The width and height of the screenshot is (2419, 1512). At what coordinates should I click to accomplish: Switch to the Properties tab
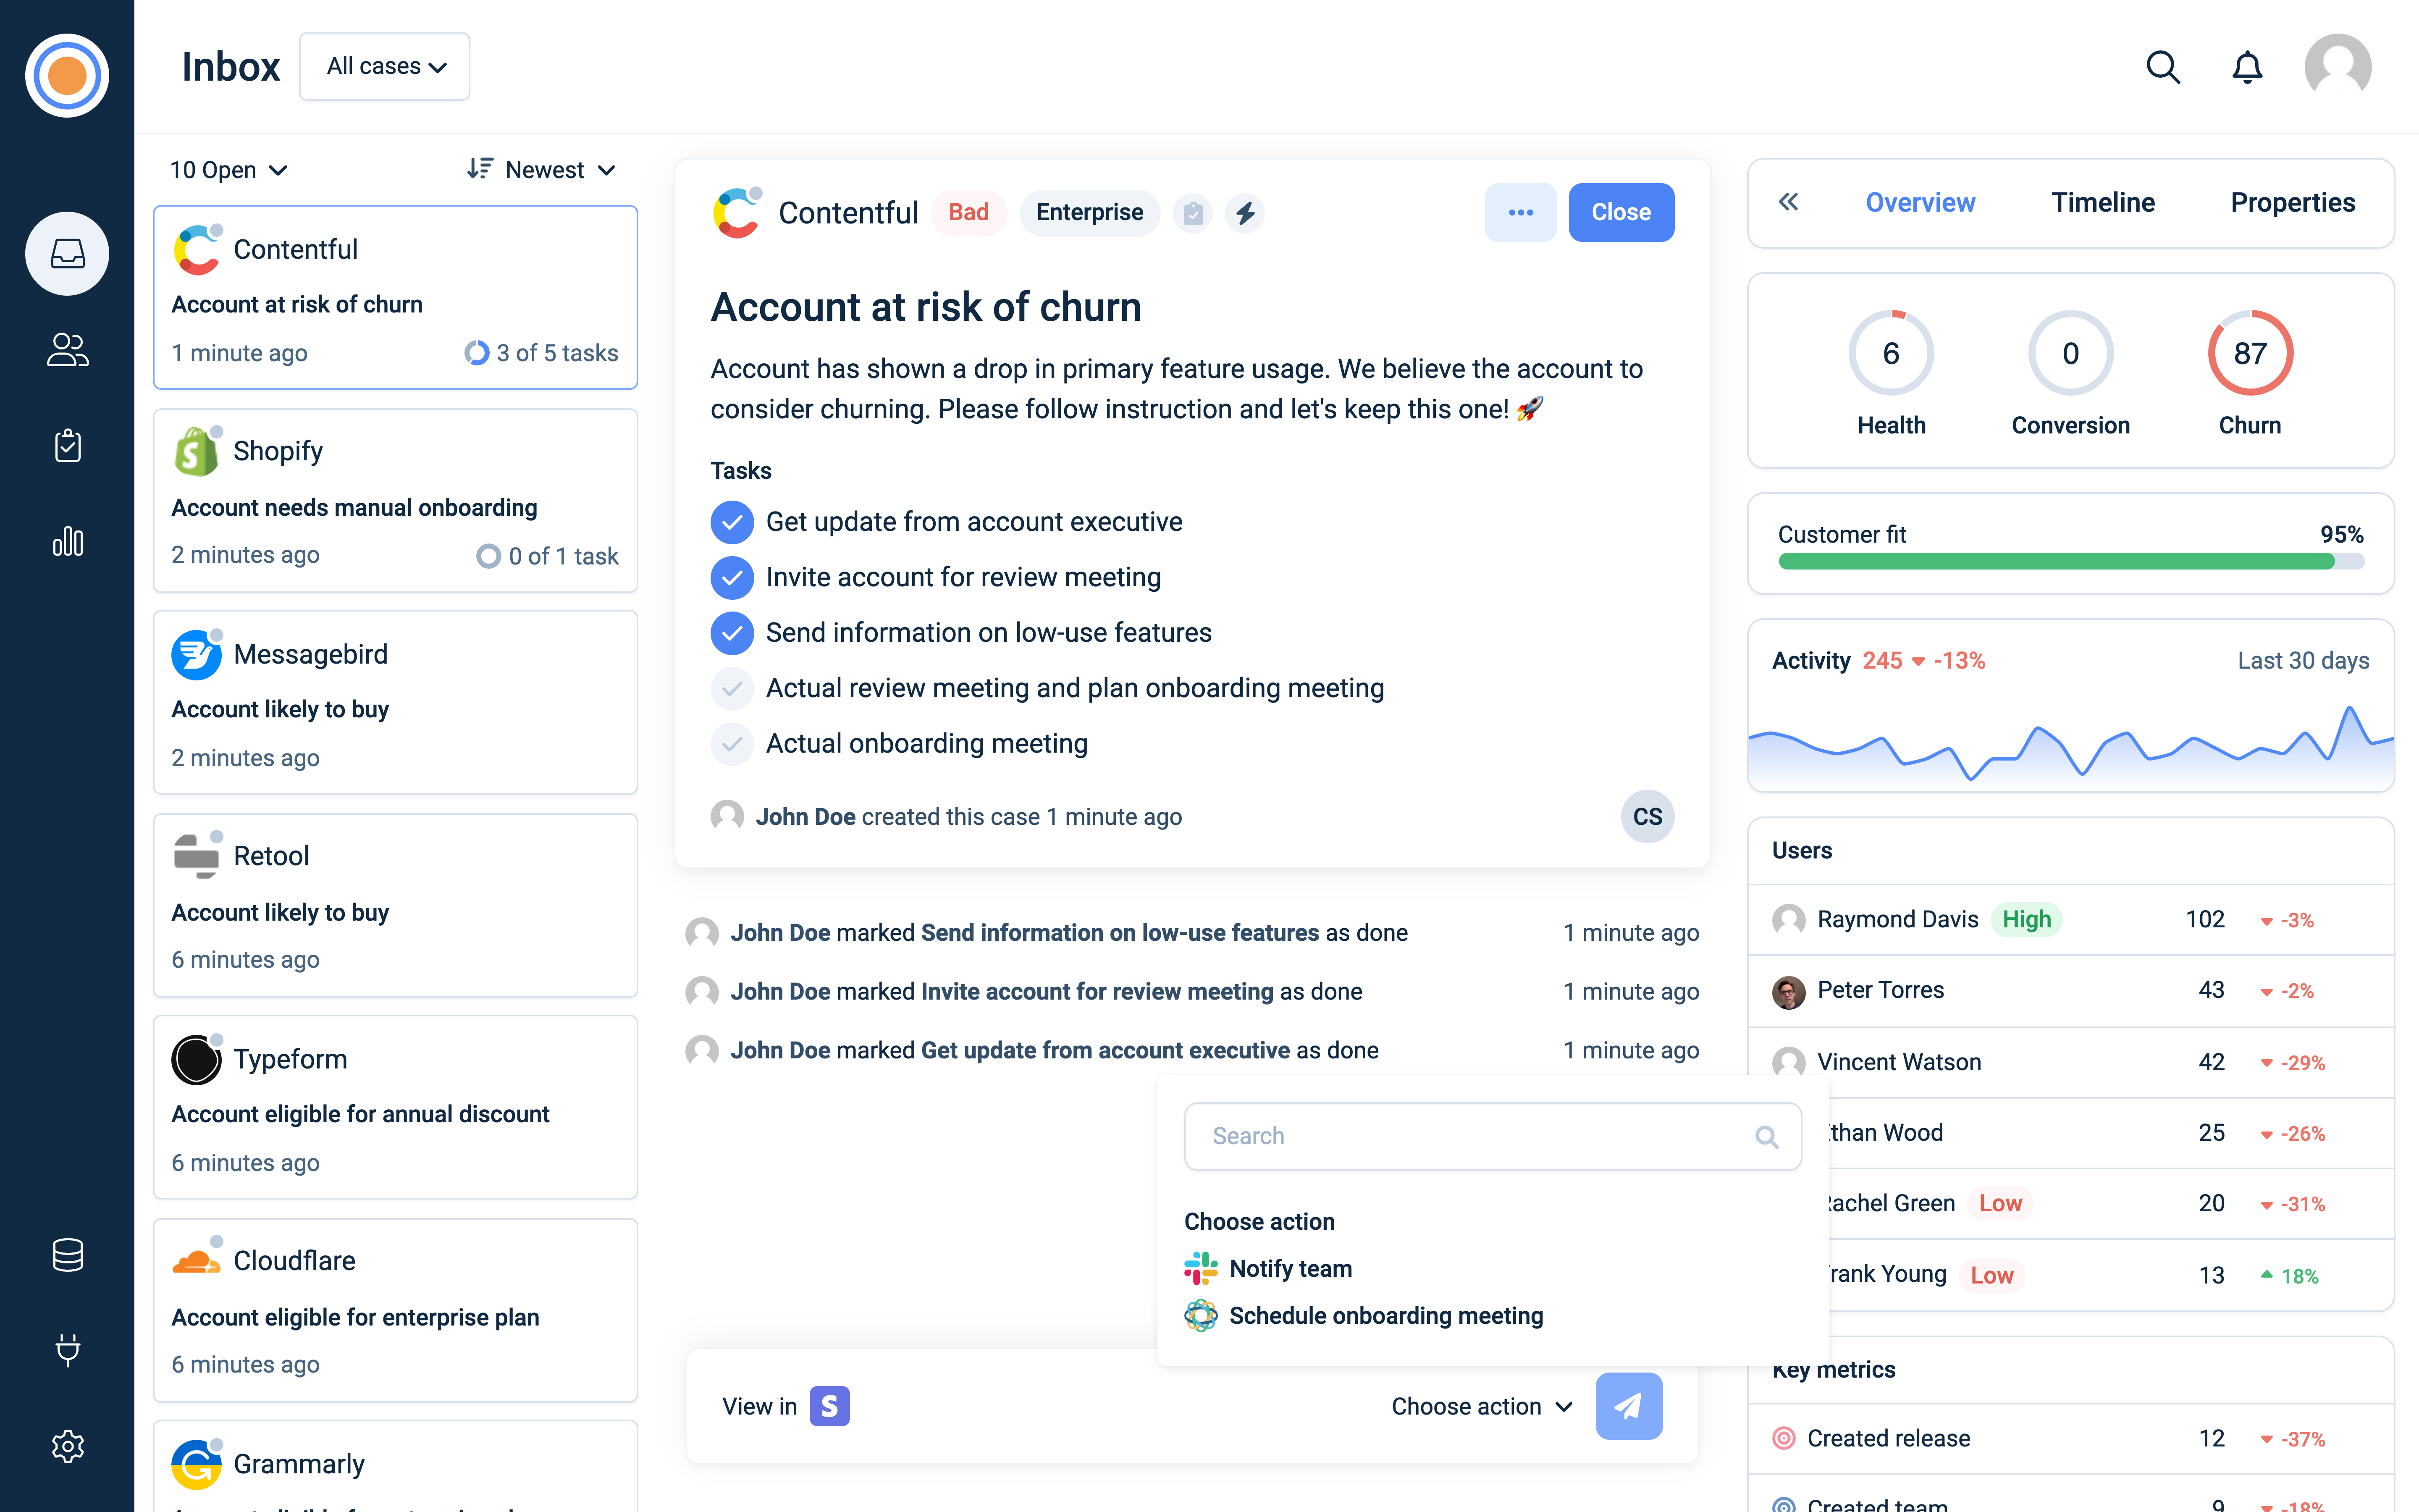coord(2293,202)
